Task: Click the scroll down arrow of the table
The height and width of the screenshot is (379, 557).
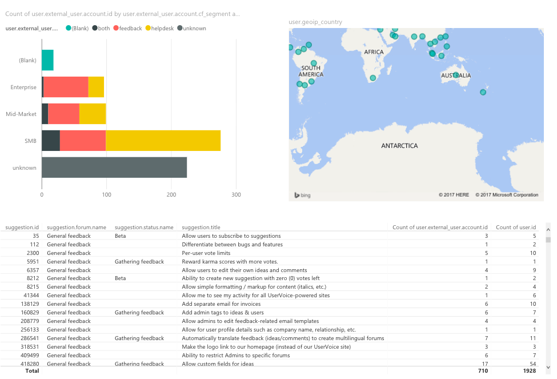Action: click(548, 366)
